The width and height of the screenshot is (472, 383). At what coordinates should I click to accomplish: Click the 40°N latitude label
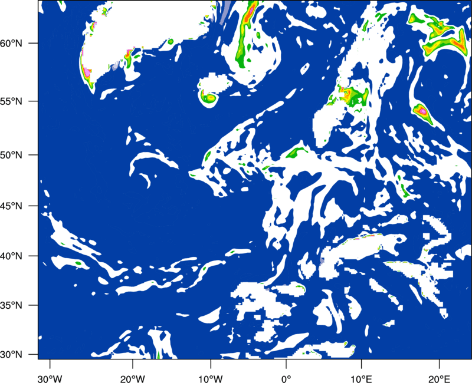point(11,256)
